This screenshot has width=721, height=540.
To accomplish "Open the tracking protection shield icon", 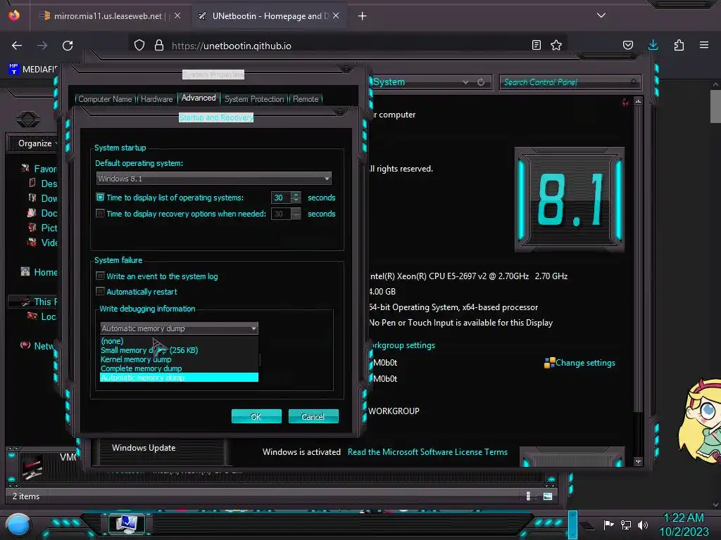I will pos(139,46).
